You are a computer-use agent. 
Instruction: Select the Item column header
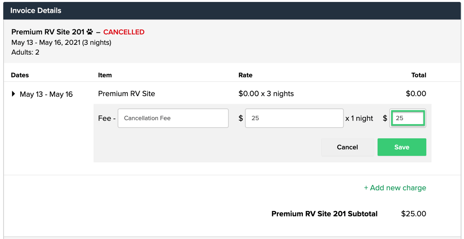pyautogui.click(x=105, y=75)
